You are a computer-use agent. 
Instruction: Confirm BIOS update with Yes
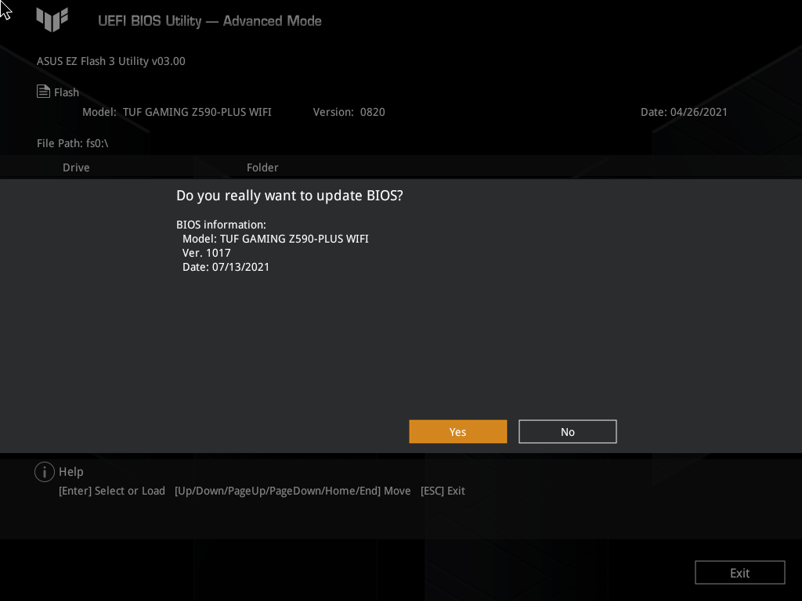[457, 431]
